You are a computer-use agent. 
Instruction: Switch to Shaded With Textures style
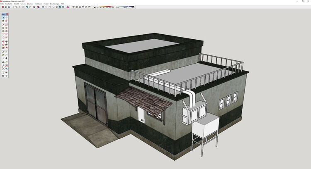tap(60, 7)
